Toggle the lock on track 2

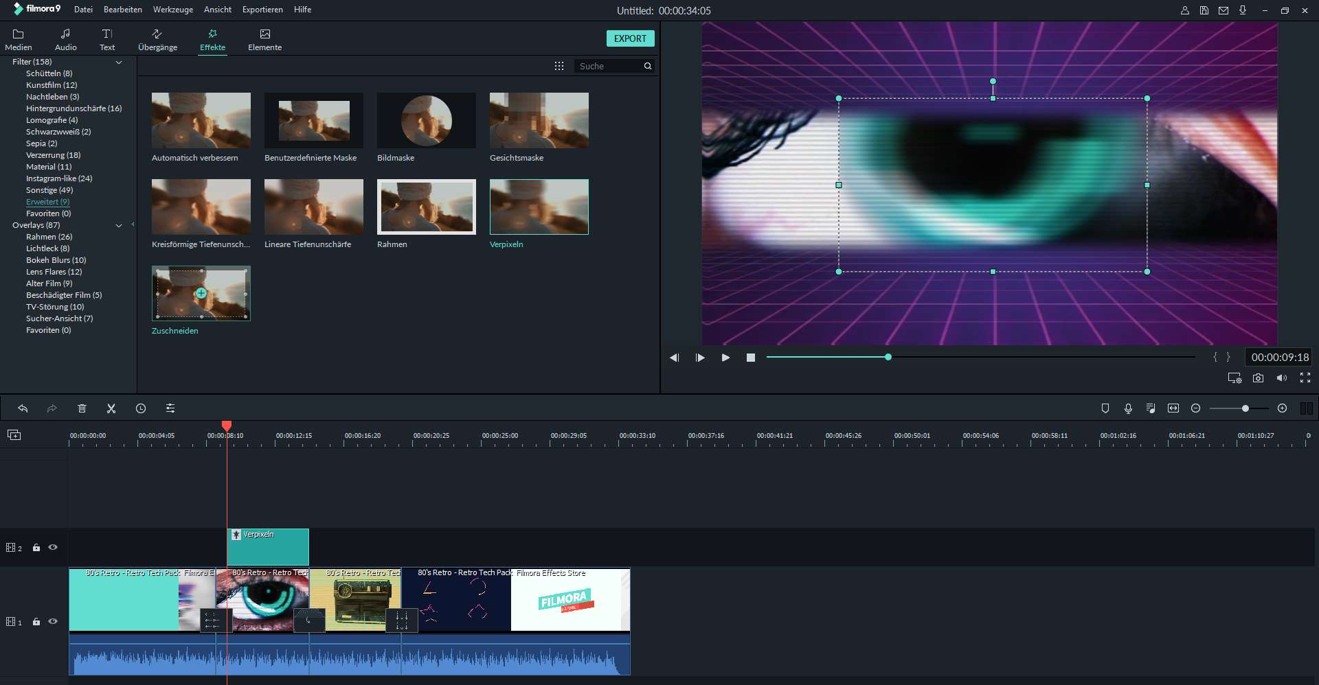[36, 548]
